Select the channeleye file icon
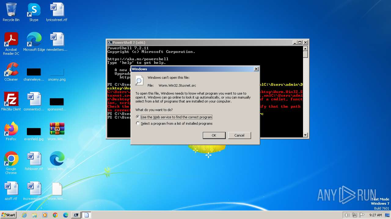 tap(34, 75)
